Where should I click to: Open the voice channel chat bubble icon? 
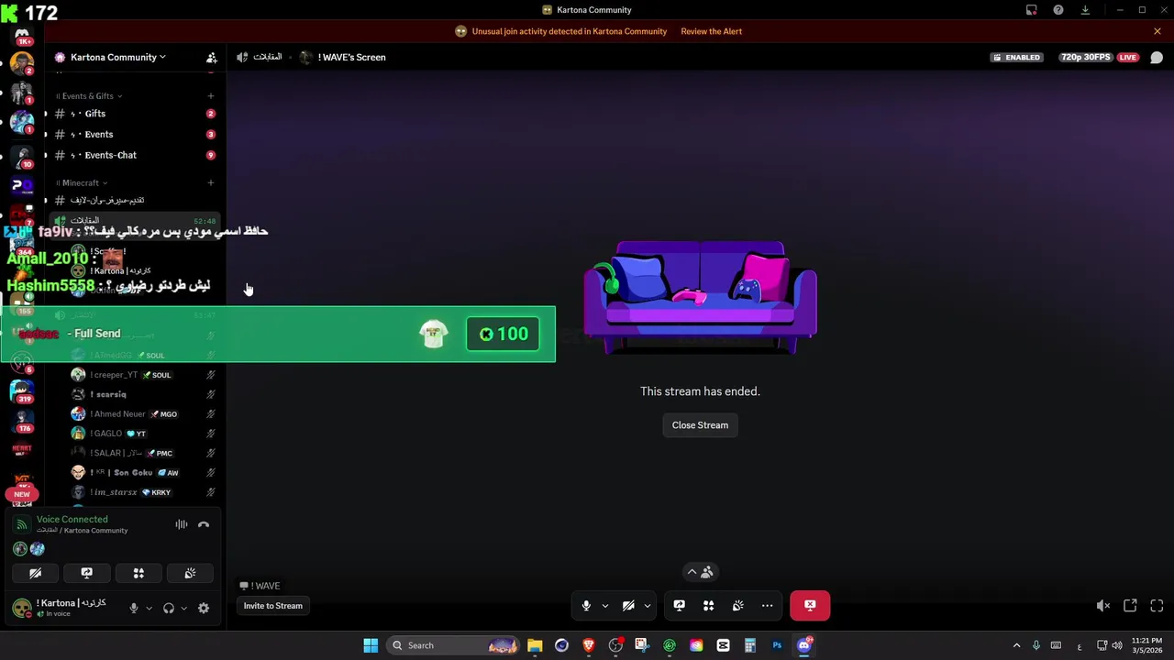coord(1157,57)
